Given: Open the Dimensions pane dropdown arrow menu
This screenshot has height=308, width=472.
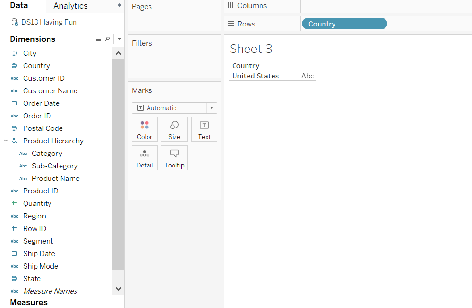Looking at the screenshot, I should click(x=119, y=39).
